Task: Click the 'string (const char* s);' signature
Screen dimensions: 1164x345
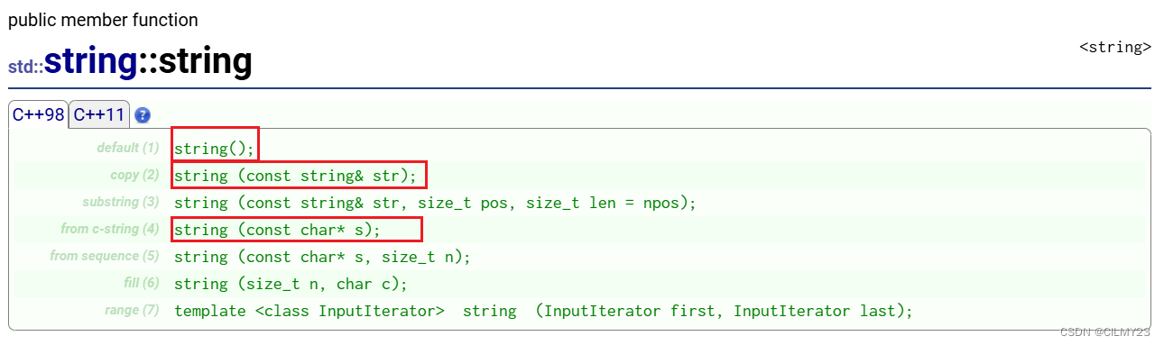Action: (x=278, y=230)
